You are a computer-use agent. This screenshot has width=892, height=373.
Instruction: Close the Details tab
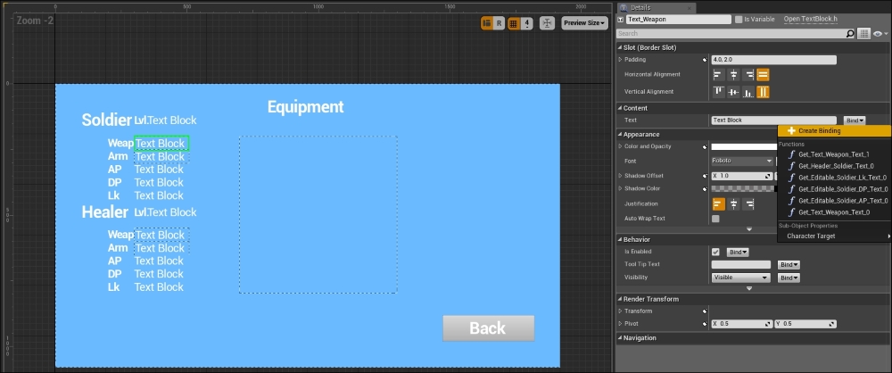(x=690, y=8)
